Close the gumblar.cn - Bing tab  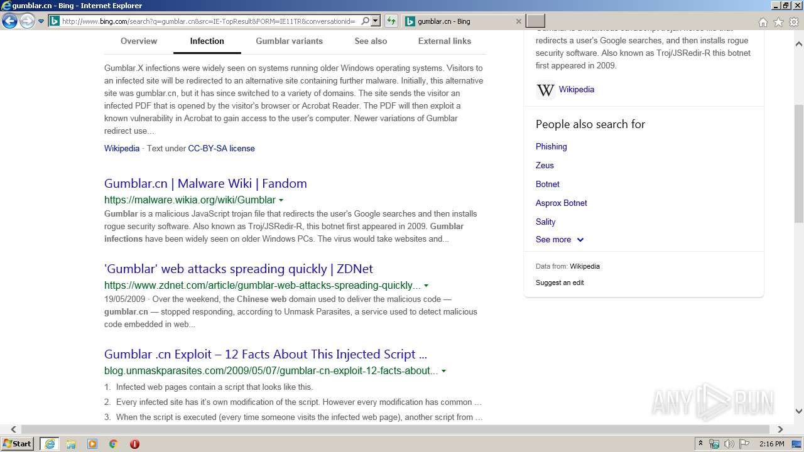coord(518,21)
